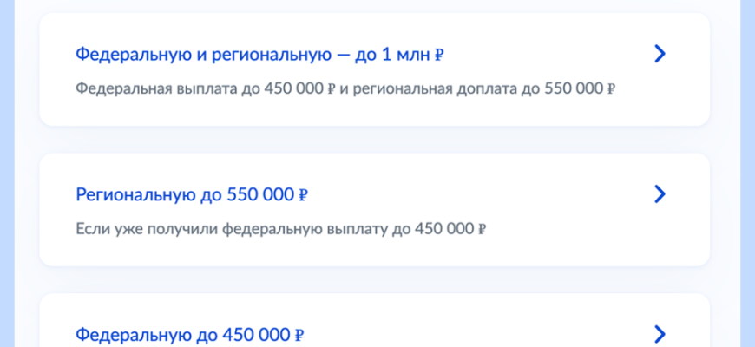Viewport: 755px width, 347px height.
Task: Pick 'Федеральную до 450 000 ₽' heading
Action: click(x=189, y=334)
